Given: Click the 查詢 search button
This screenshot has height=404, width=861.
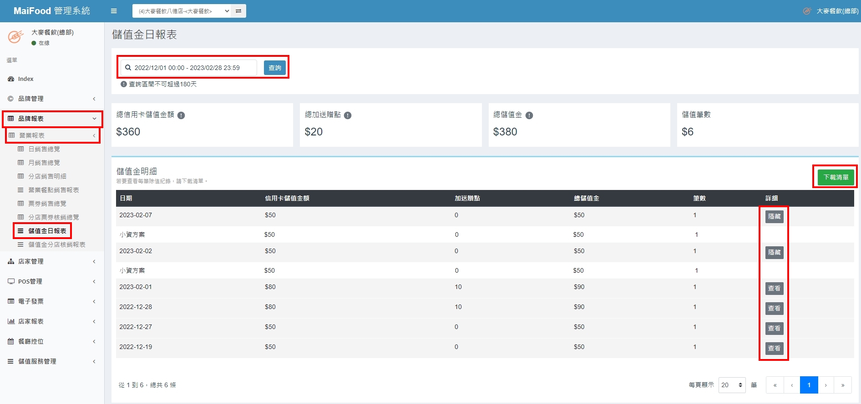Looking at the screenshot, I should (275, 68).
